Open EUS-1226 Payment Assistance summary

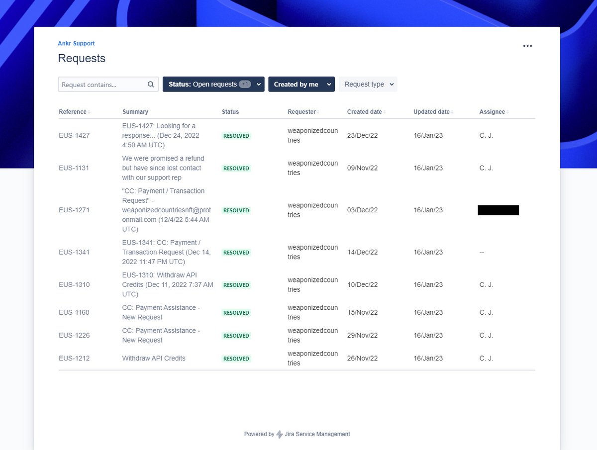pos(161,335)
